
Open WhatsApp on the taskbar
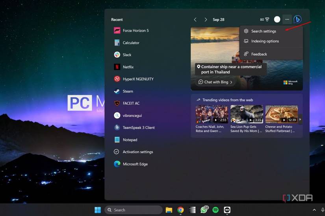pos(204,210)
